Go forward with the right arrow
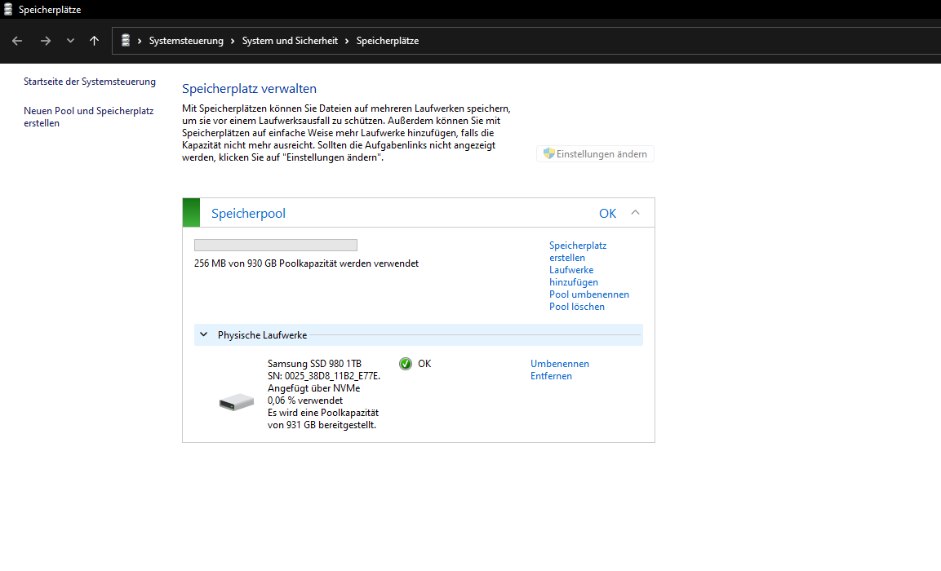The image size is (941, 571). pyautogui.click(x=46, y=41)
